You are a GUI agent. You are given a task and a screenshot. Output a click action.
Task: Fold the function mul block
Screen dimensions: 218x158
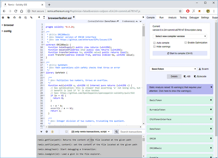[x=44, y=85]
